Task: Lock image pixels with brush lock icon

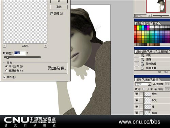Action: [x=148, y=89]
